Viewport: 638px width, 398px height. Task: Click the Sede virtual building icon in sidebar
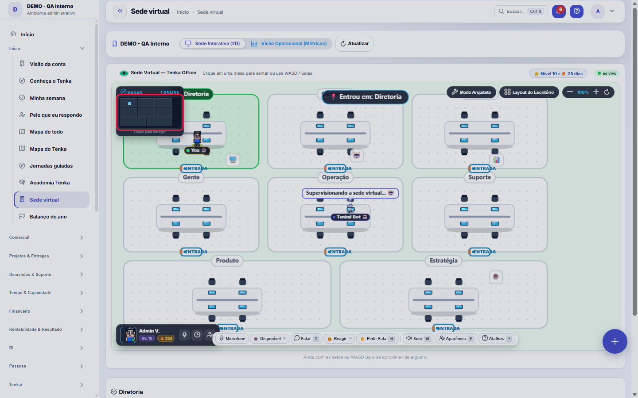(x=22, y=199)
